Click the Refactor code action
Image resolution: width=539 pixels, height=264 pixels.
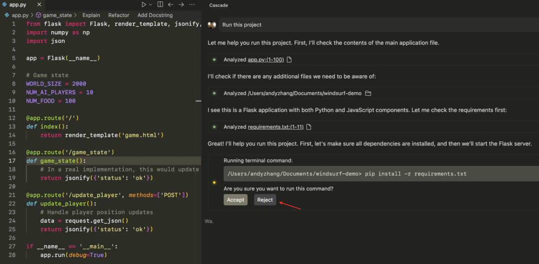118,15
